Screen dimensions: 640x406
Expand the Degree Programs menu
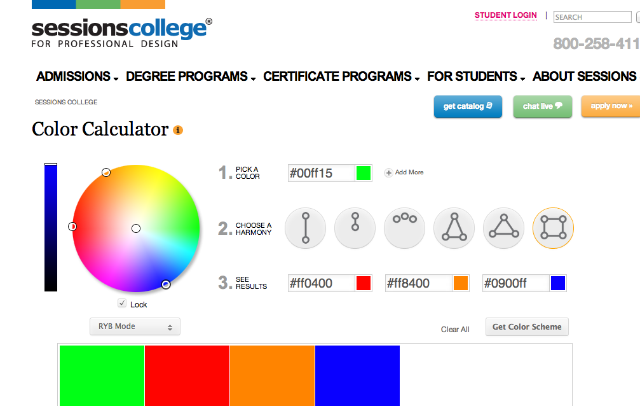coord(191,76)
